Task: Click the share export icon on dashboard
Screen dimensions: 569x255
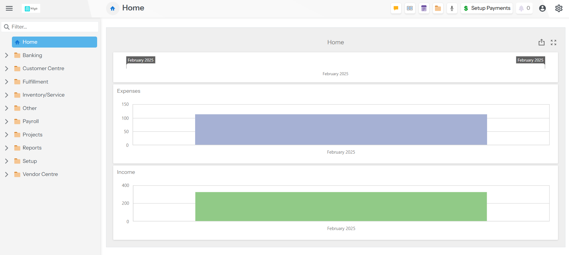Action: 542,42
